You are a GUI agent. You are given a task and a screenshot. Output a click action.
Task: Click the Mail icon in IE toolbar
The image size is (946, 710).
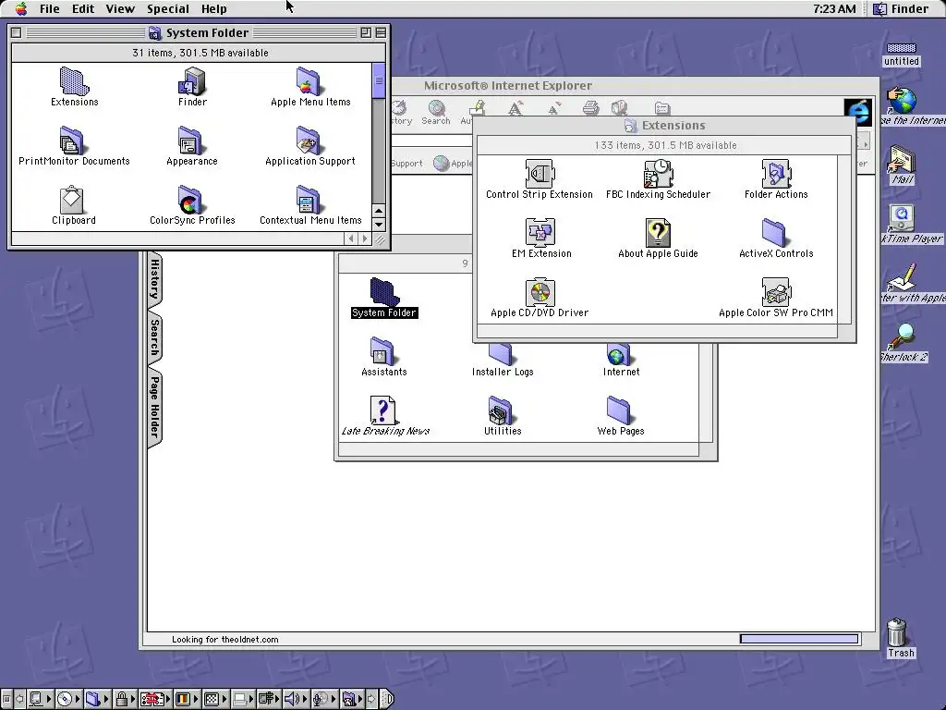click(620, 109)
